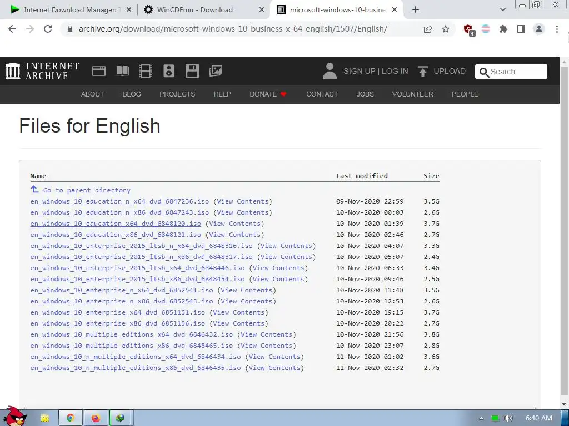The height and width of the screenshot is (426, 569).
Task: Open the Audio speaker icon
Action: coord(169,71)
